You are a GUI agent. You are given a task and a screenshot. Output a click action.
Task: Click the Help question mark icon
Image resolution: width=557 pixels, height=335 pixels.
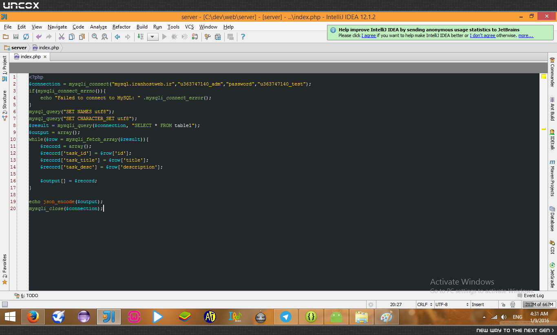pos(243,37)
